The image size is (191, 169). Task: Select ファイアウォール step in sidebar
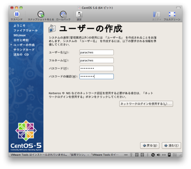point(25,31)
